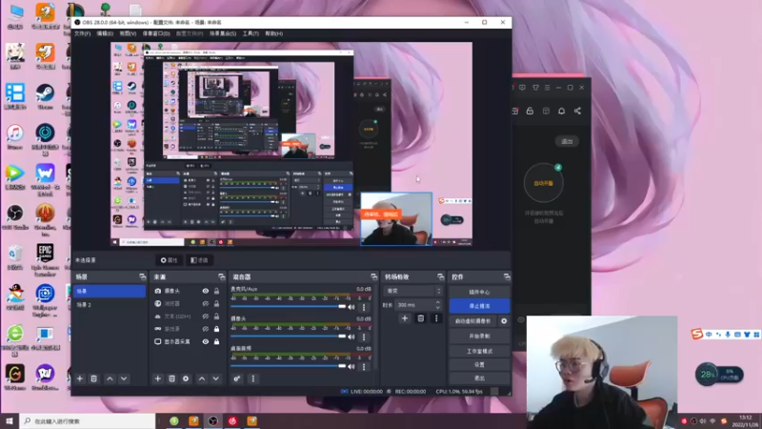Click the 属性 button above the panels

170,260
